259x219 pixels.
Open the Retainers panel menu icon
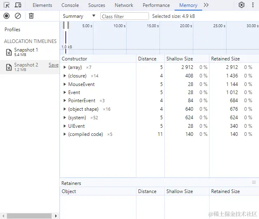pyautogui.click(x=254, y=182)
